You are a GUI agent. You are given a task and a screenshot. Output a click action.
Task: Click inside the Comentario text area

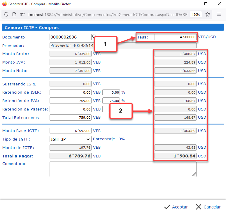(123, 169)
